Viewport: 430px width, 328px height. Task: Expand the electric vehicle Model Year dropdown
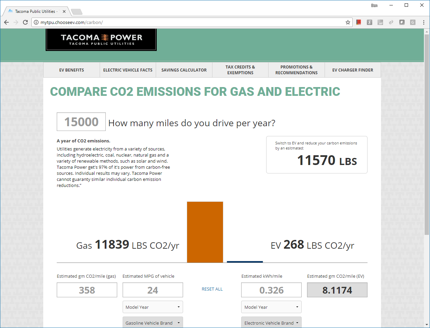[x=271, y=307]
